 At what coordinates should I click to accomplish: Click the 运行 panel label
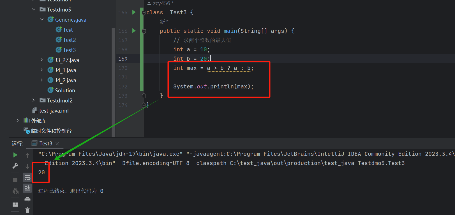[x=17, y=144]
